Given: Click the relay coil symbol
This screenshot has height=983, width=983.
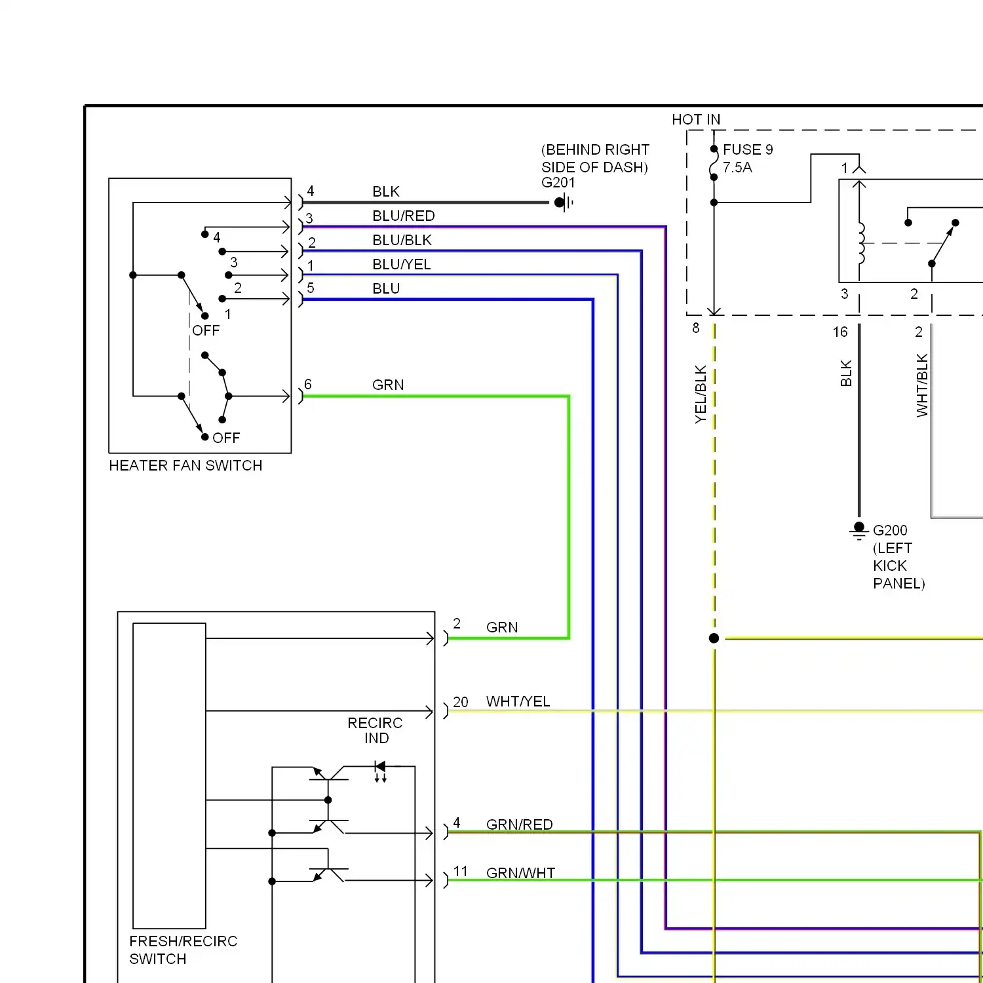Looking at the screenshot, I should coord(861,243).
